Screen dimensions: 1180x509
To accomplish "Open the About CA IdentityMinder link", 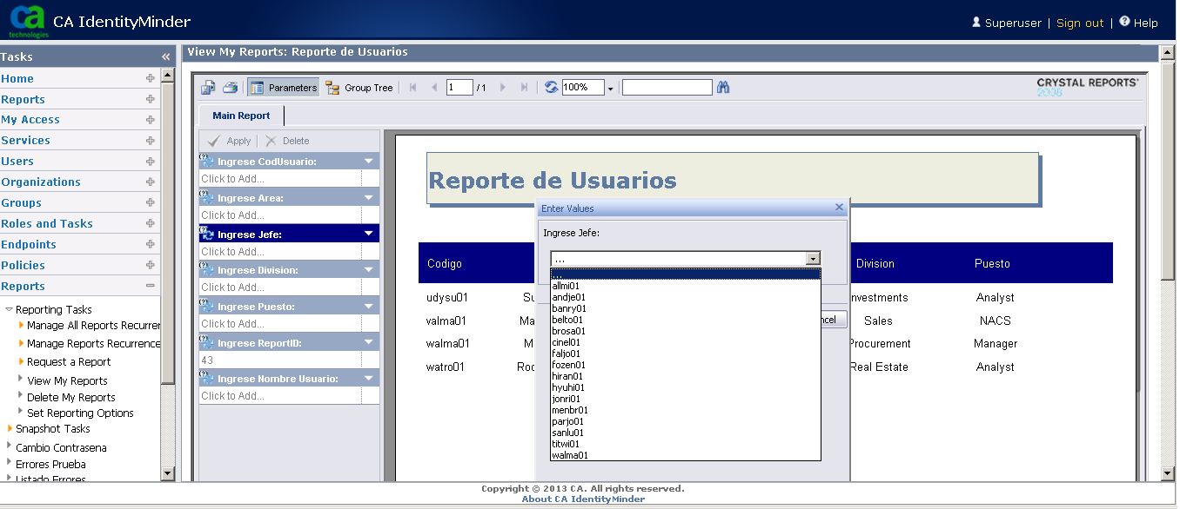I will coord(583,499).
